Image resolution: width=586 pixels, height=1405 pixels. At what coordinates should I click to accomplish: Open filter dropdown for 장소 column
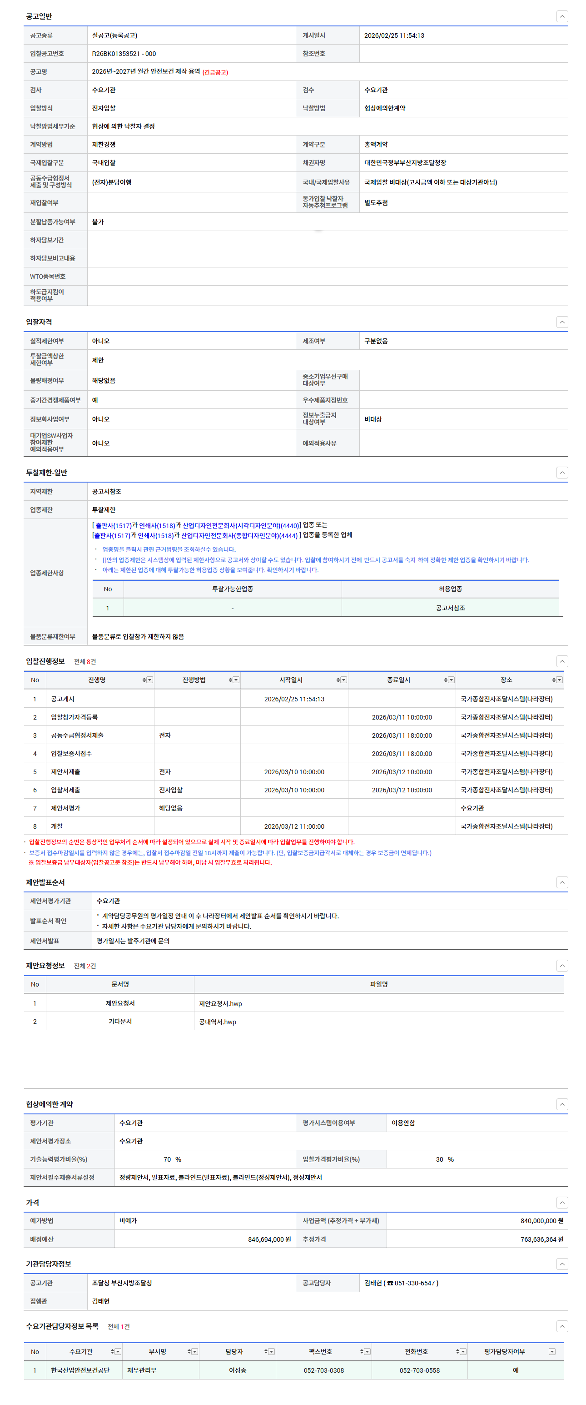coord(559,680)
